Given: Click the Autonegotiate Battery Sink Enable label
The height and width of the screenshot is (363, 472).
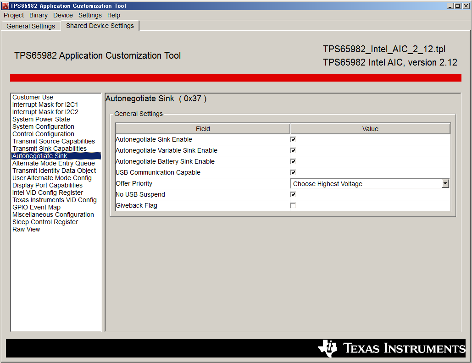Looking at the screenshot, I should [x=165, y=161].
